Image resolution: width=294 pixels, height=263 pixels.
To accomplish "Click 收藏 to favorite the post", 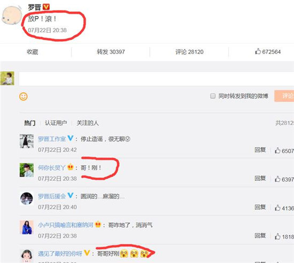I will 32,52.
